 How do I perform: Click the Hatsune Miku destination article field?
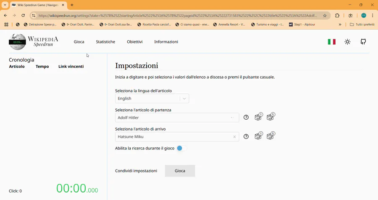coord(177,137)
